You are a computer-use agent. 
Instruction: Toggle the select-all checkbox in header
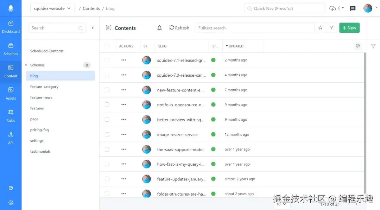coord(107,46)
